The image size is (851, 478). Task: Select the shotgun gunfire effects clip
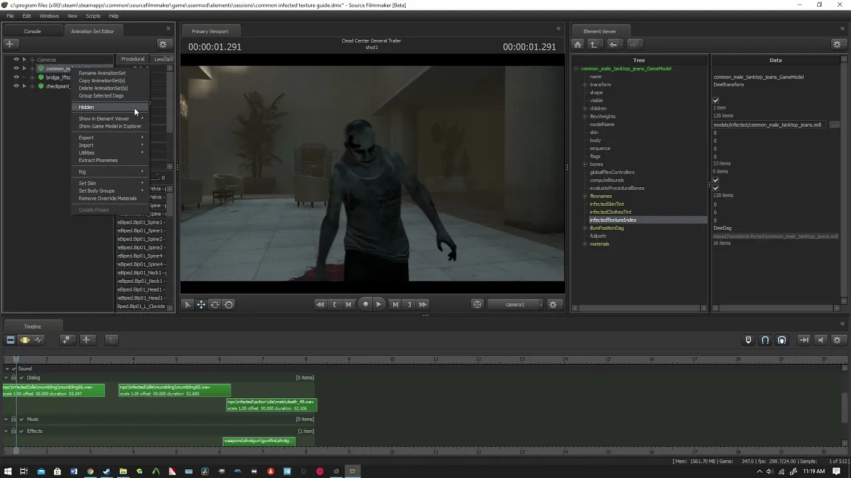pyautogui.click(x=259, y=441)
